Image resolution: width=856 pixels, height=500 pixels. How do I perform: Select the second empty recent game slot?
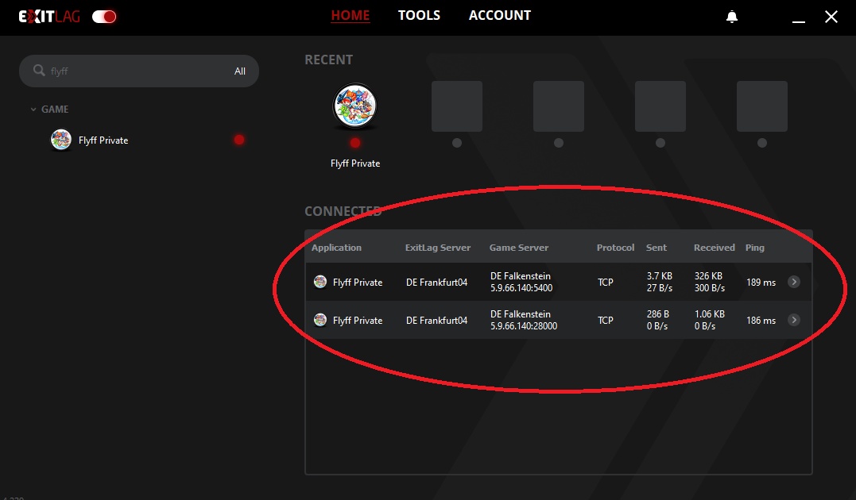pos(559,106)
